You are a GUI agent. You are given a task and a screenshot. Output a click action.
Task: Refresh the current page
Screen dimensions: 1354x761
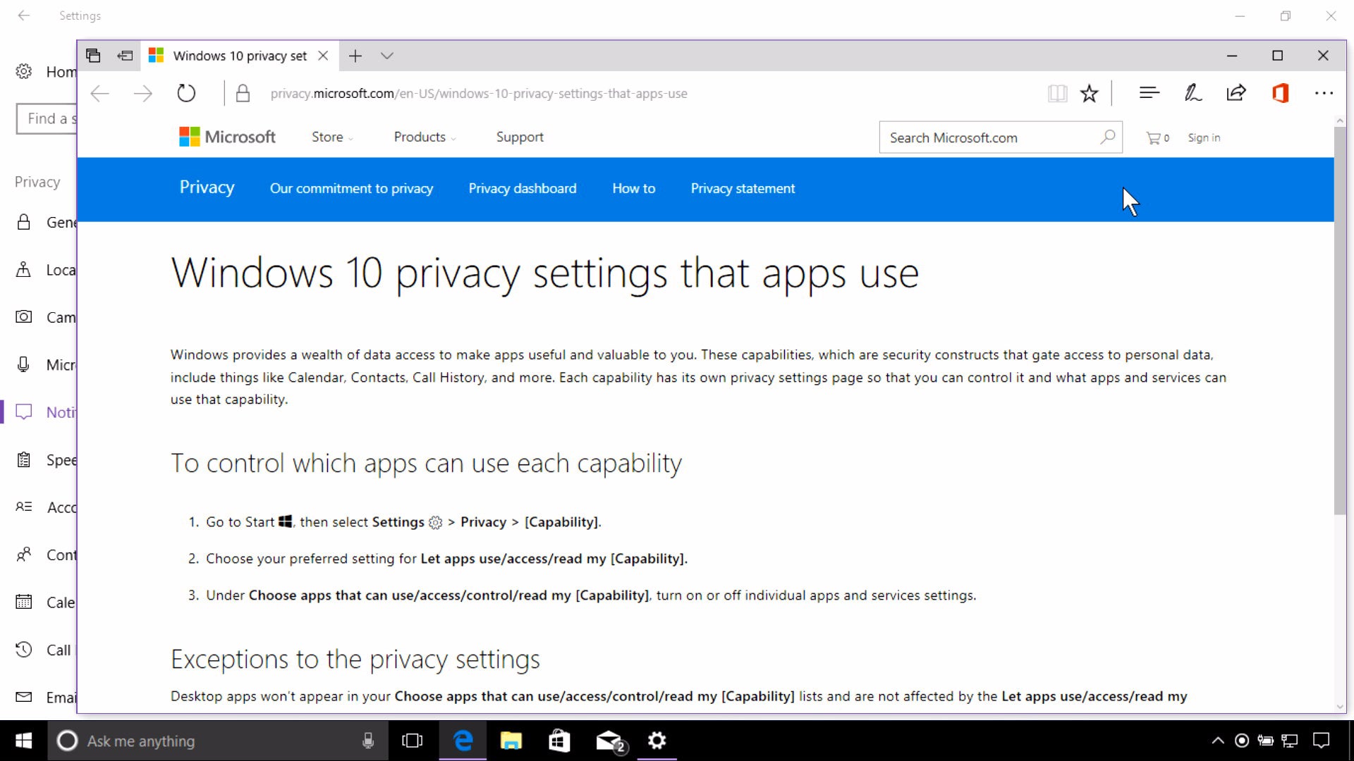(186, 93)
